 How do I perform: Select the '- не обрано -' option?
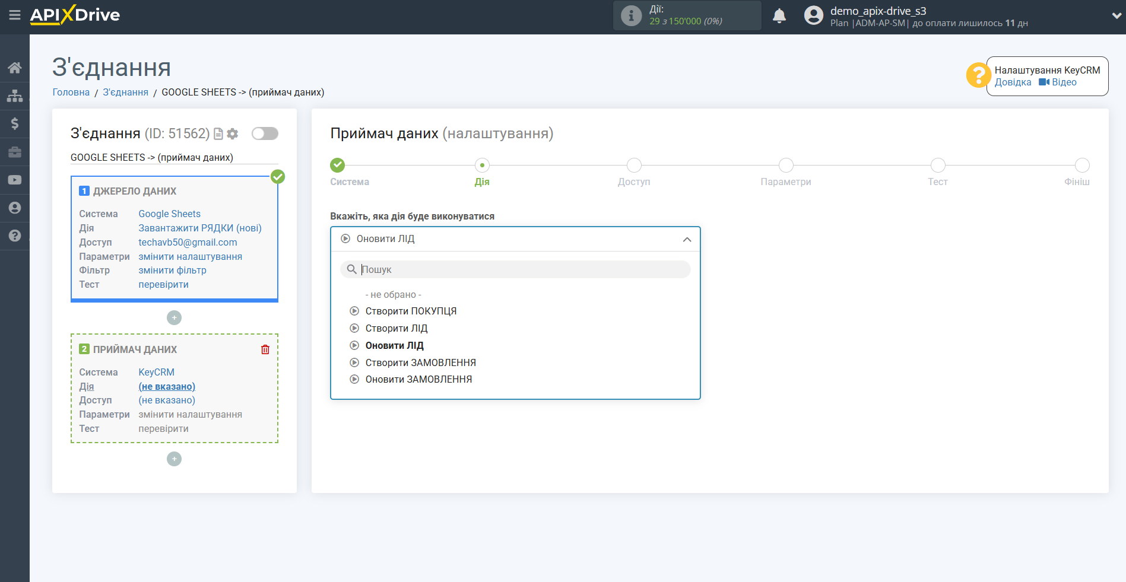click(393, 295)
